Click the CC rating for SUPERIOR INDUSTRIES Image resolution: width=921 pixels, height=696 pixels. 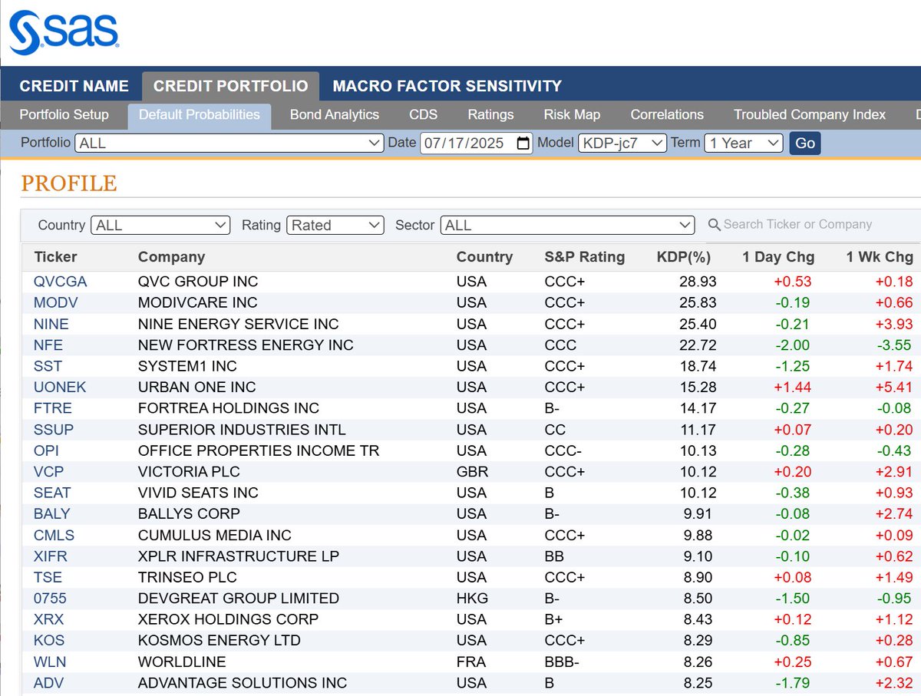tap(555, 429)
